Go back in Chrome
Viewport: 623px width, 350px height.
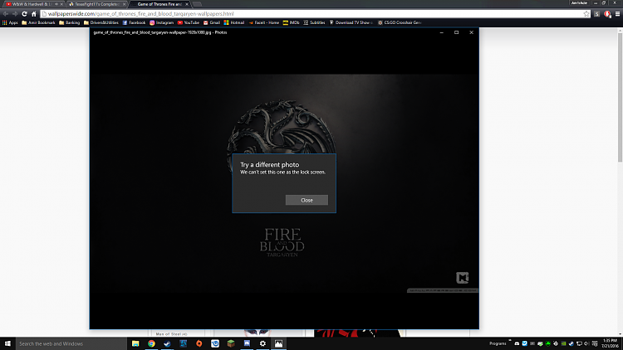coord(6,14)
